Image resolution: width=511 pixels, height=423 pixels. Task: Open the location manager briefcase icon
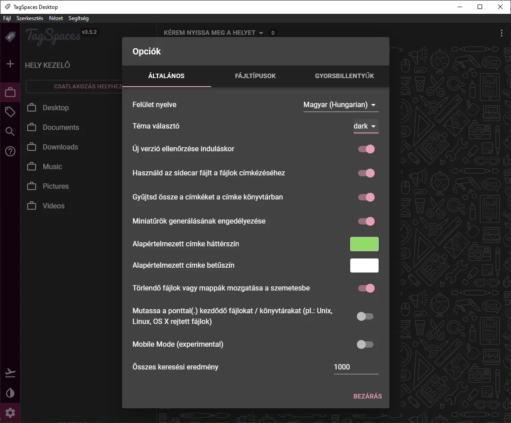pos(10,92)
